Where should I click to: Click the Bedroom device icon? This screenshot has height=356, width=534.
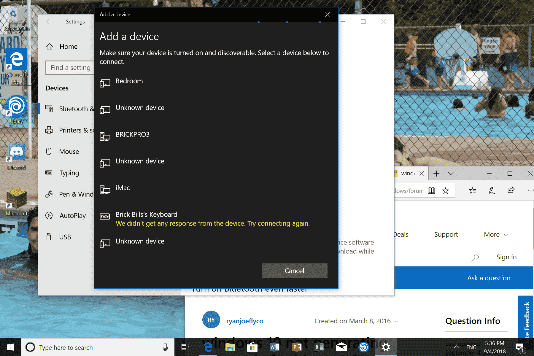pyautogui.click(x=105, y=83)
